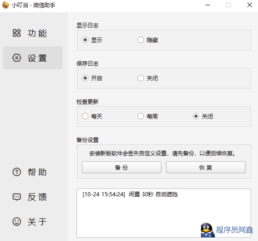Click the hexagon 设置 sidebar icon
Viewport: 258px width, 241px height.
[17, 58]
